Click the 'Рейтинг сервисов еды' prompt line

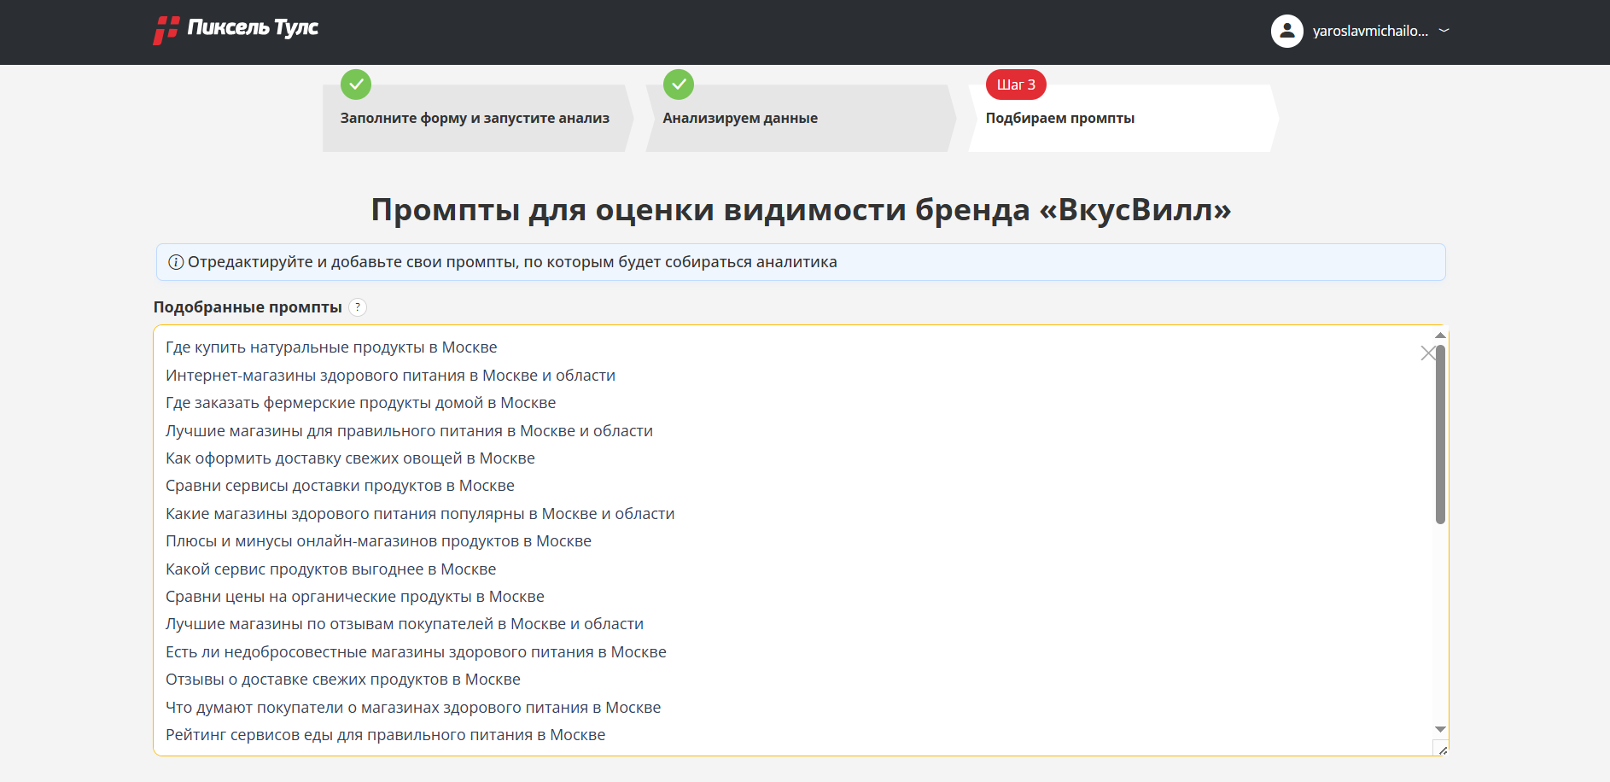click(x=385, y=735)
